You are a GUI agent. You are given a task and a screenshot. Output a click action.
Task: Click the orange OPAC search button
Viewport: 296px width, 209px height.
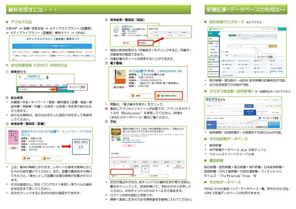[x=54, y=89]
